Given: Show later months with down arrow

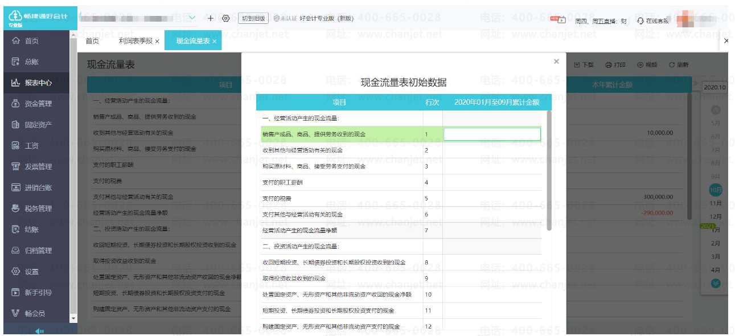Looking at the screenshot, I should [x=716, y=283].
